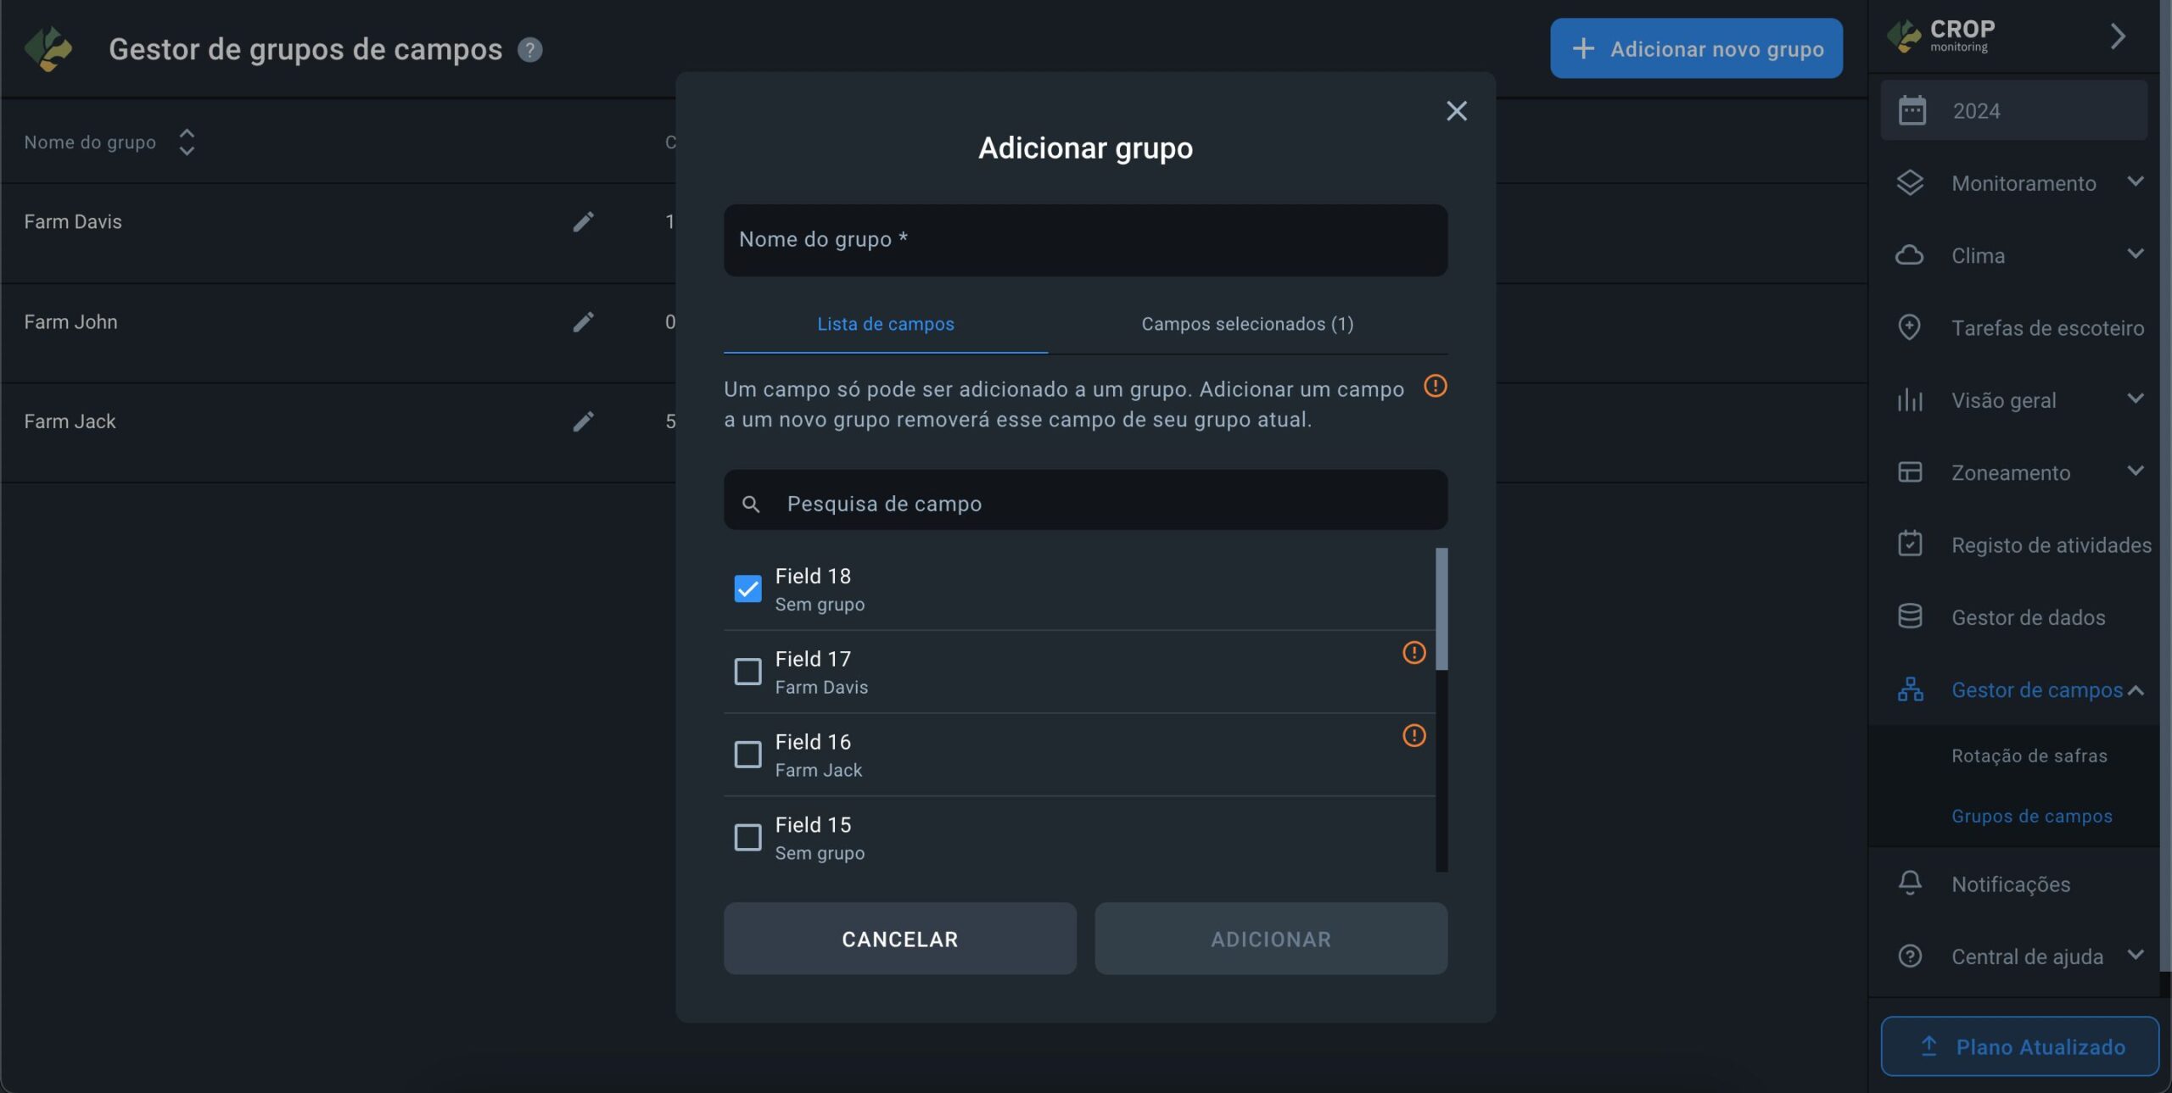2172x1093 pixels.
Task: Expand the Central de ajuda chevron
Action: (x=2136, y=956)
